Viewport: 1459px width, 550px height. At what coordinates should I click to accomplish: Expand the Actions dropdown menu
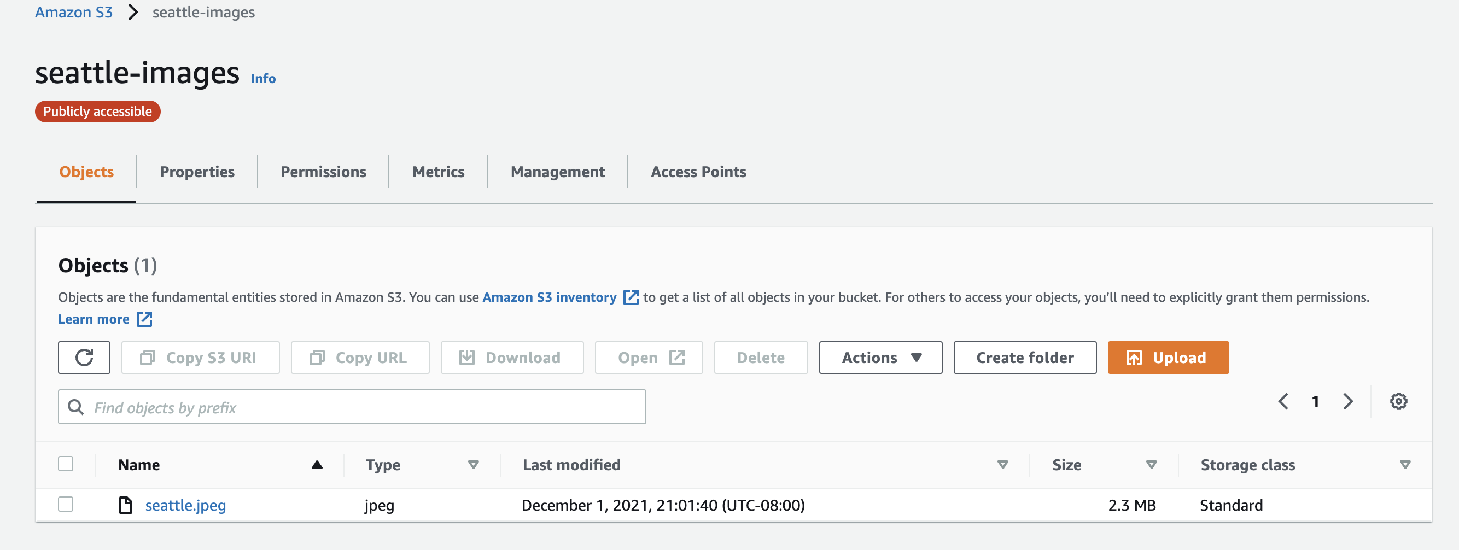pos(880,358)
